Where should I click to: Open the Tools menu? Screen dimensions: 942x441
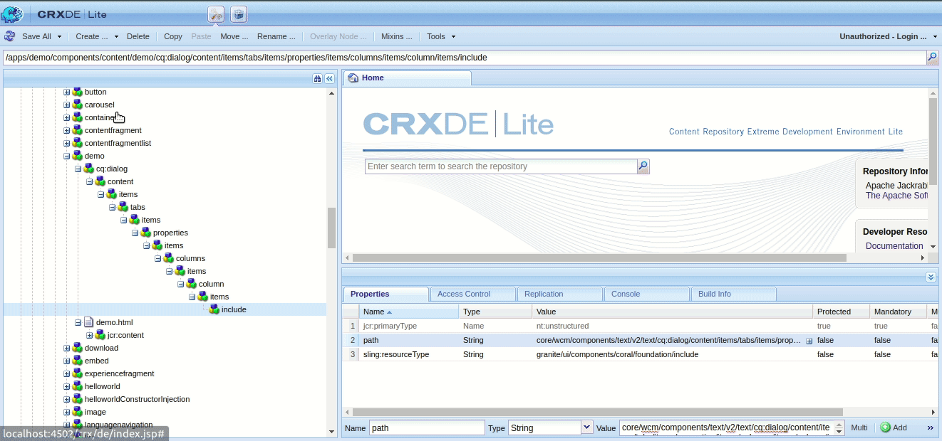pyautogui.click(x=440, y=36)
